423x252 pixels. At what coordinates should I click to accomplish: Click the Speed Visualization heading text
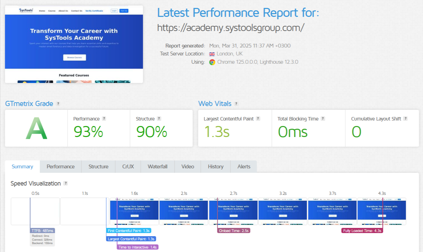(x=36, y=183)
